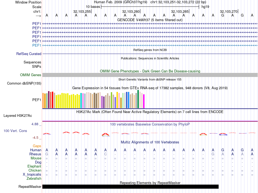Open the OMIM Genes track label

[31, 75]
